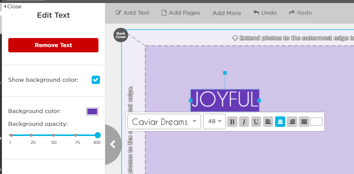Align text left
This screenshot has width=354, height=174.
pyautogui.click(x=268, y=122)
